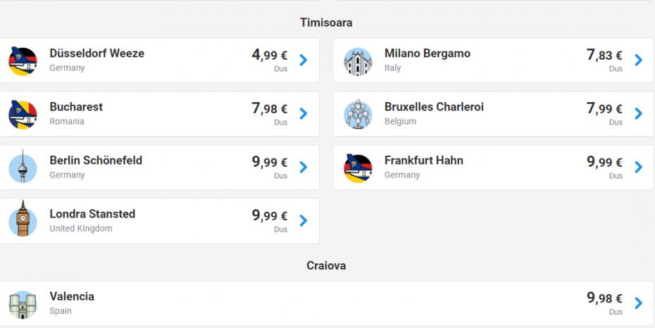Image resolution: width=655 pixels, height=328 pixels.
Task: Open the chevron next to Valencia price
Action: point(639,303)
